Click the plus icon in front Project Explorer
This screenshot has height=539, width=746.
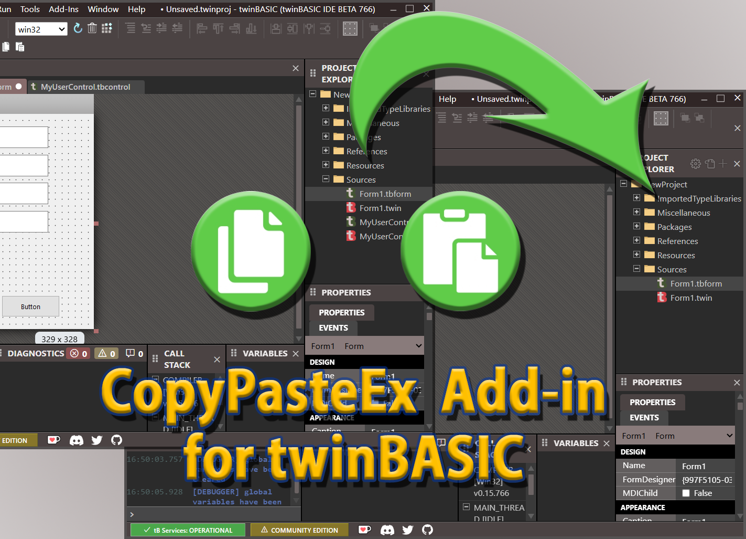pos(723,164)
